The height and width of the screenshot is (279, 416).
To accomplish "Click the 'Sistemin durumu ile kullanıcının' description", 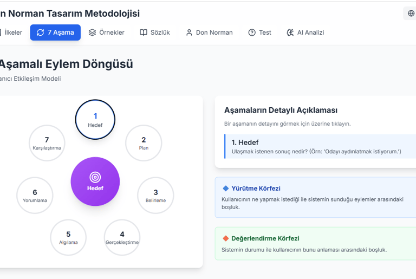I will (304, 250).
